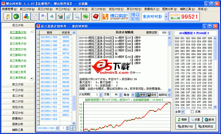
Task: Select 后三胆码计划 in the sidebar
Action: point(18,55)
